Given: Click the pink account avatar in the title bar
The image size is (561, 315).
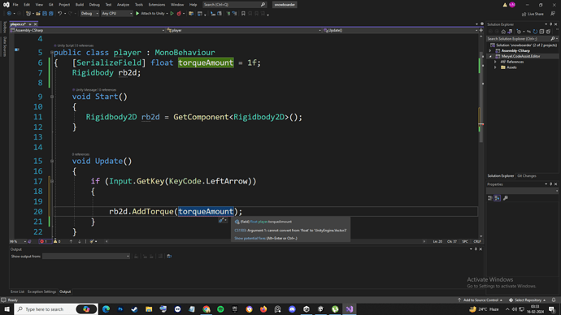Looking at the screenshot, I should [x=512, y=5].
